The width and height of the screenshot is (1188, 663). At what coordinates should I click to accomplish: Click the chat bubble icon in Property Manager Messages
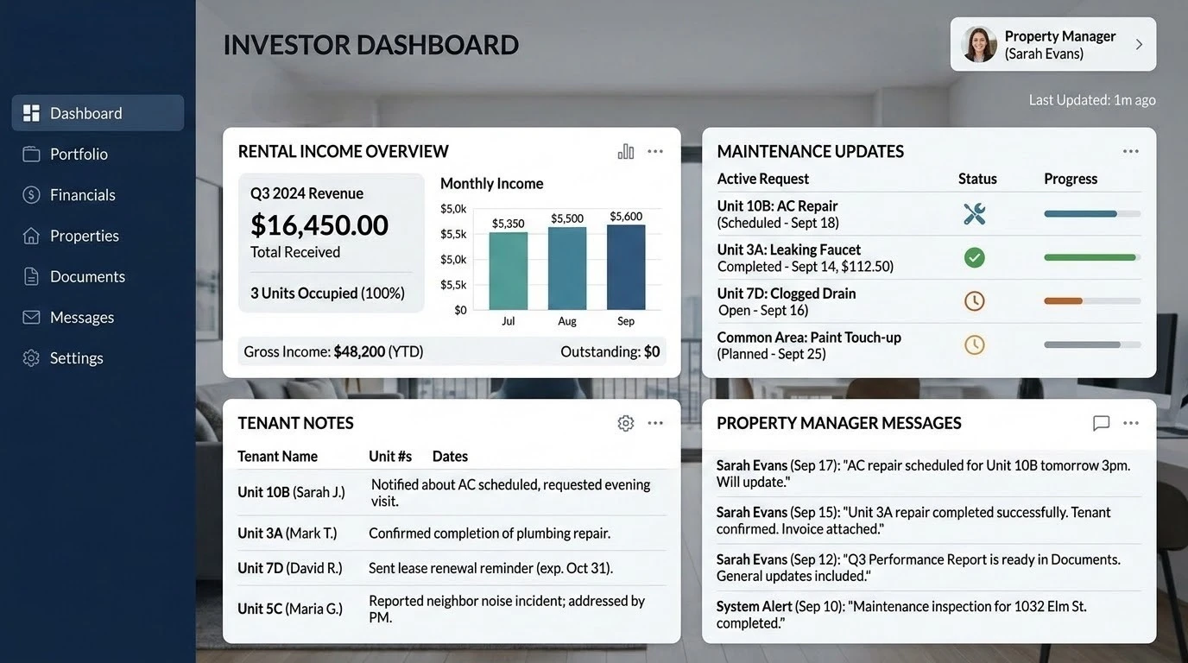point(1101,423)
